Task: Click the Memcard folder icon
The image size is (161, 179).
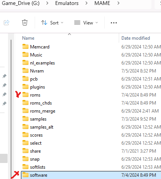Action: tap(26, 47)
